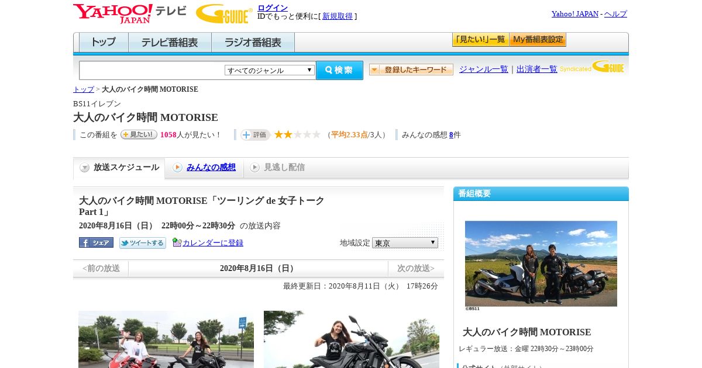This screenshot has width=702, height=368.
Task: Go to <前の放送 previous broadcast
Action: click(x=101, y=269)
